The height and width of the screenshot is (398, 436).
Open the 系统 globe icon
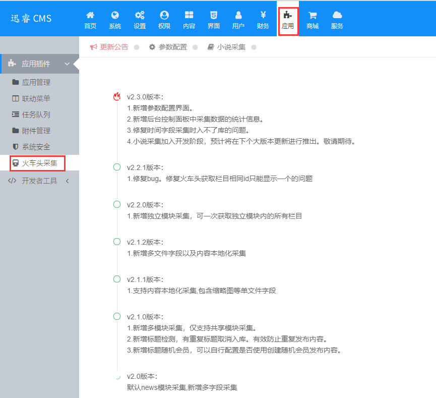point(115,15)
